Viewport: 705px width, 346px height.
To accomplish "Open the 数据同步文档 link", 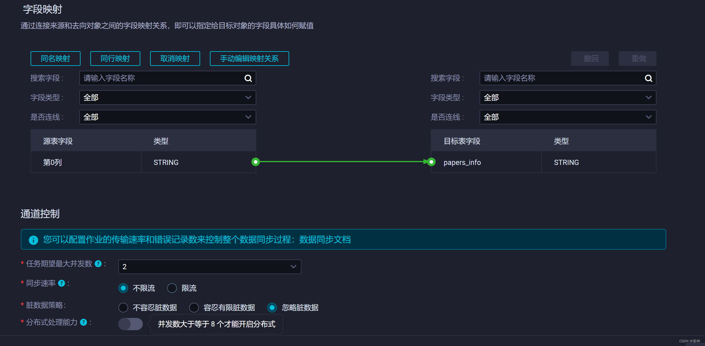I will [325, 240].
